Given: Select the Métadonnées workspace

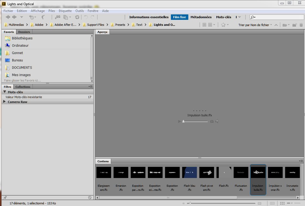Looking at the screenshot, I should click(x=201, y=17).
